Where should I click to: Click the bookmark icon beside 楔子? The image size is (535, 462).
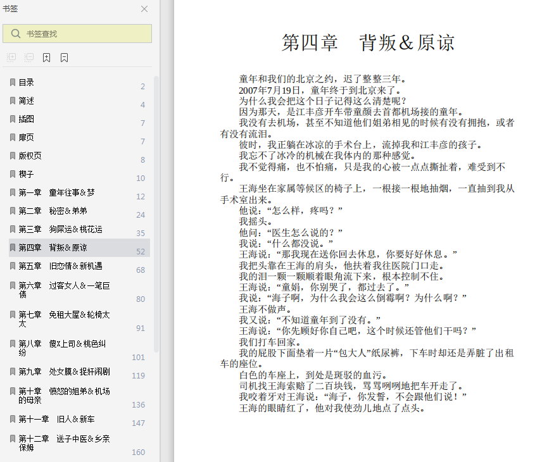pos(13,174)
